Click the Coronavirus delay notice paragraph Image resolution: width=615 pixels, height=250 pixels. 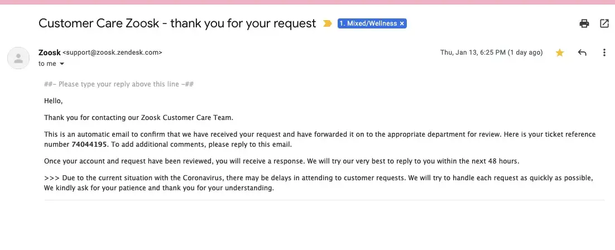(x=318, y=183)
